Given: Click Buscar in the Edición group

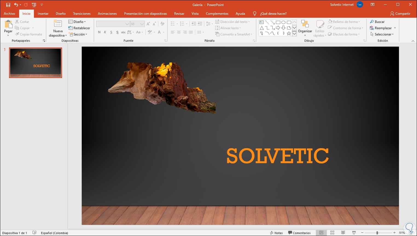Looking at the screenshot, I should coord(377,22).
